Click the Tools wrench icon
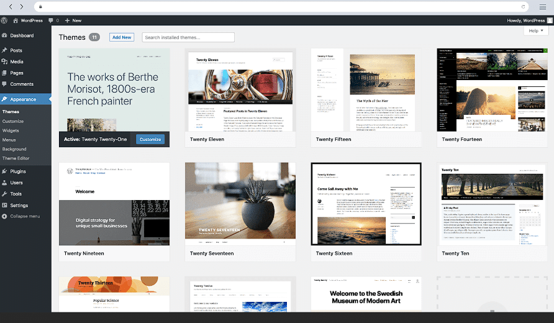 4,194
